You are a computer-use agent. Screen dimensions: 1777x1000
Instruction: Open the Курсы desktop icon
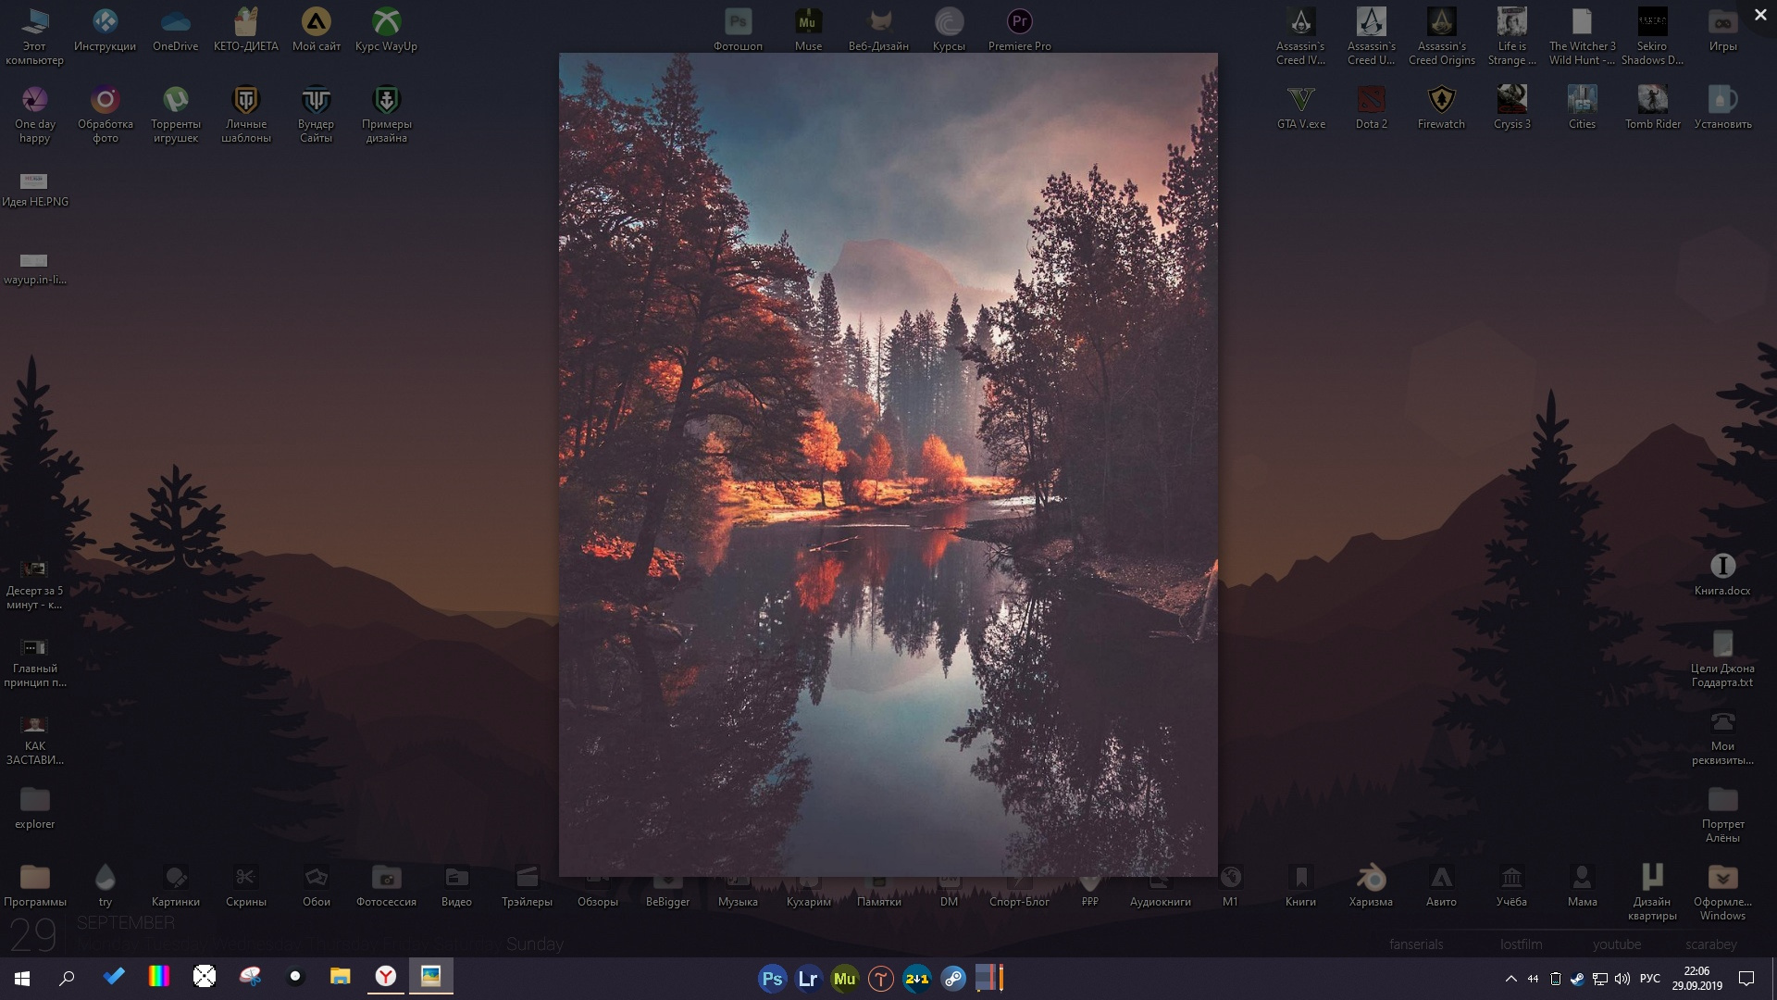click(x=949, y=29)
